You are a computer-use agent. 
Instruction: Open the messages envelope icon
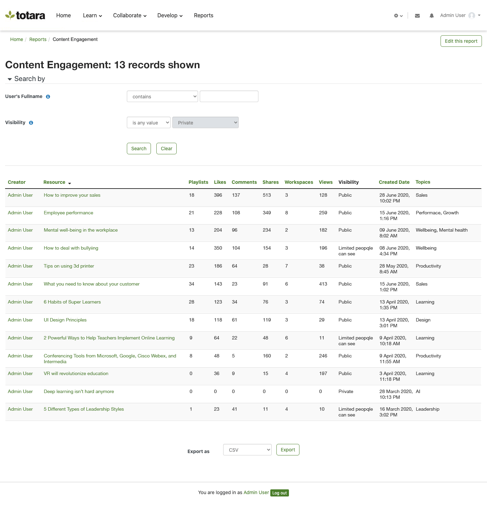coord(417,16)
